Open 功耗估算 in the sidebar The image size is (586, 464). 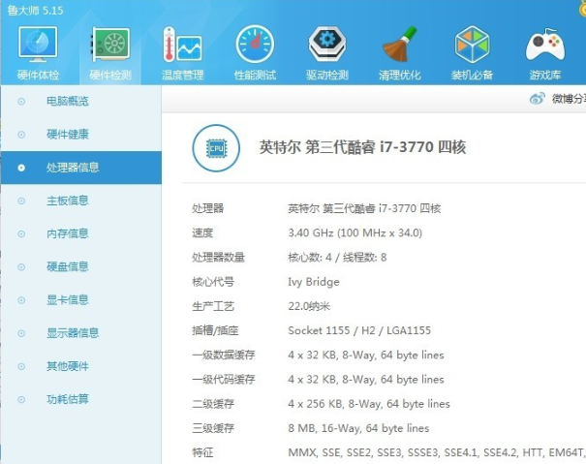(67, 399)
